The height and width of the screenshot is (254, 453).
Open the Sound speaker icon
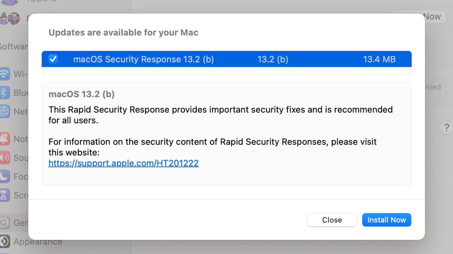pyautogui.click(x=5, y=157)
